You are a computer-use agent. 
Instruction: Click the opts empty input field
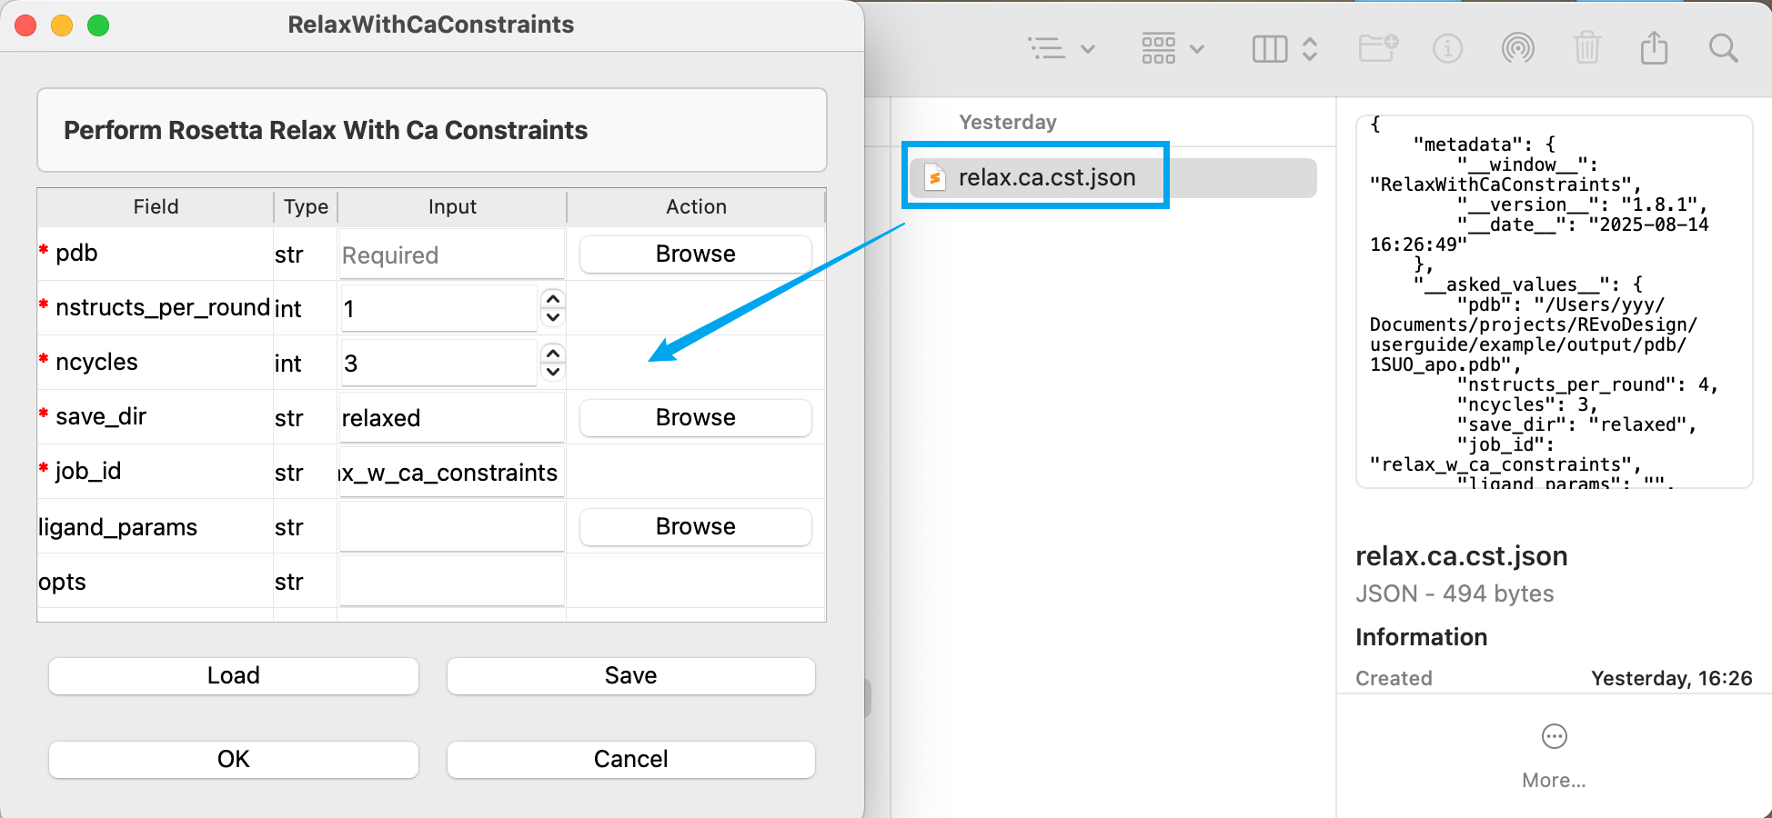(452, 582)
